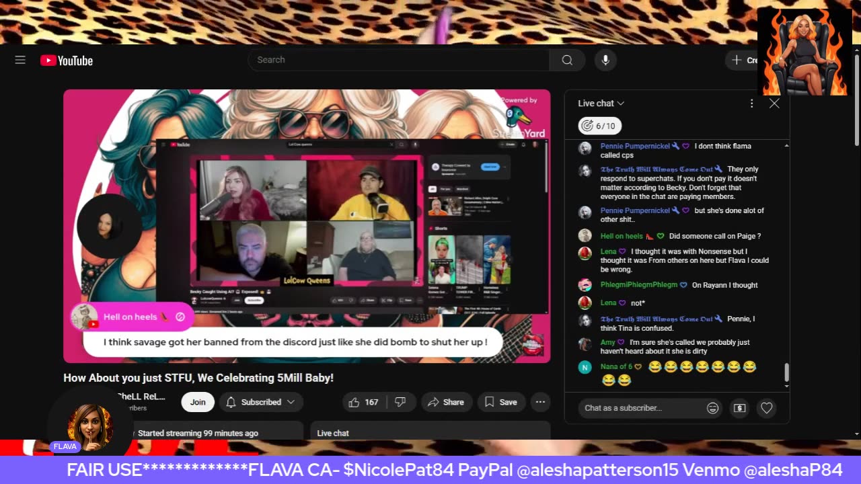Share the video

pyautogui.click(x=445, y=402)
